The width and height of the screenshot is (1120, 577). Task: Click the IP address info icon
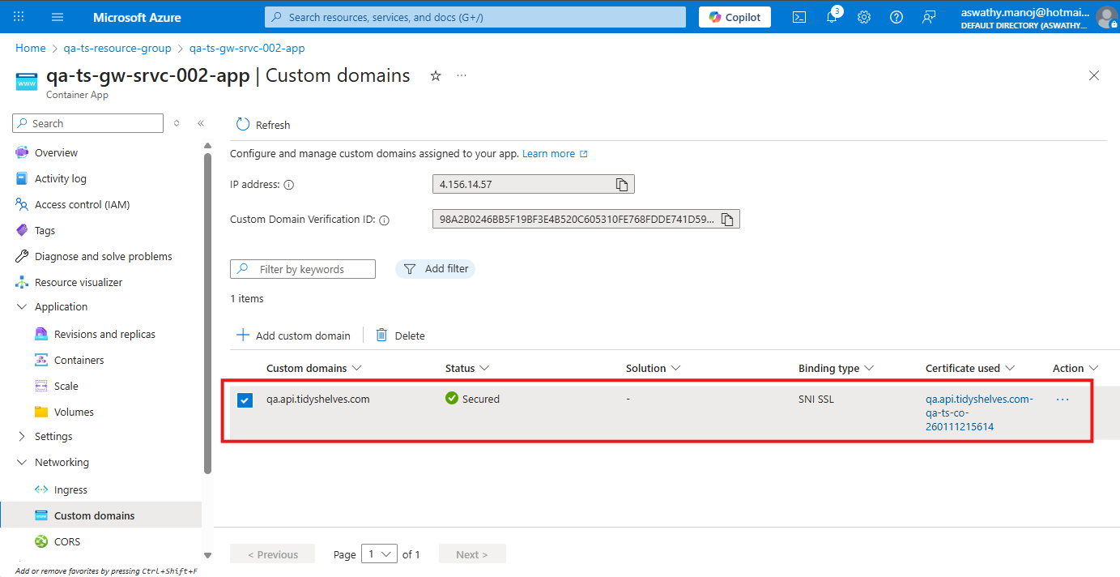point(289,185)
